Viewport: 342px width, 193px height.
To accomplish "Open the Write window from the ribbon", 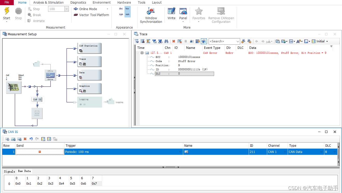I will (172, 14).
